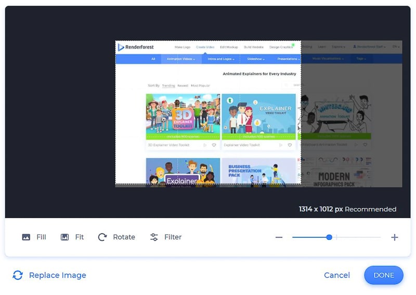
Task: Select the Fill image icon
Action: [26, 237]
